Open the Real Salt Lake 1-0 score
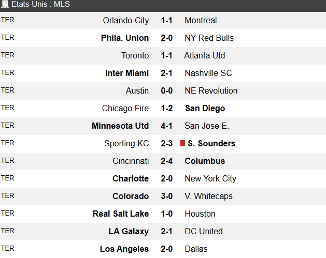The height and width of the screenshot is (258, 326). [x=166, y=214]
